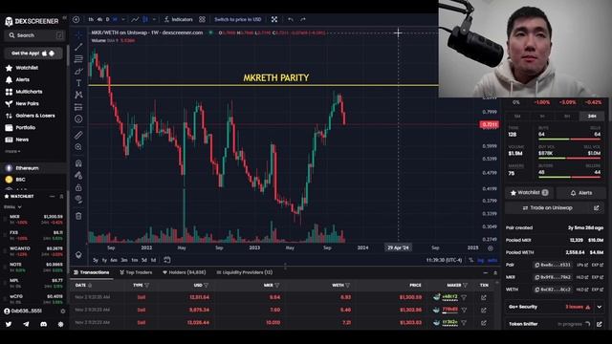Toggle log price scale
This screenshot has height=344, width=612.
480,260
